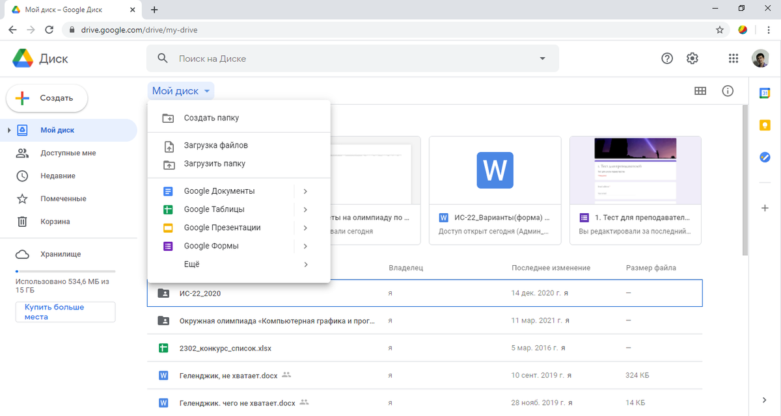Open the Google apps launcher grid

click(733, 58)
